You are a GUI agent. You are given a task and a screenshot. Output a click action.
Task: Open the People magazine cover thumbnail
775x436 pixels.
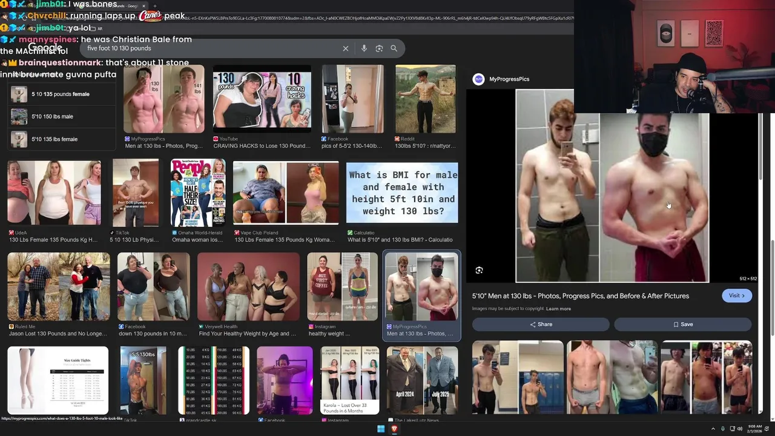click(198, 193)
